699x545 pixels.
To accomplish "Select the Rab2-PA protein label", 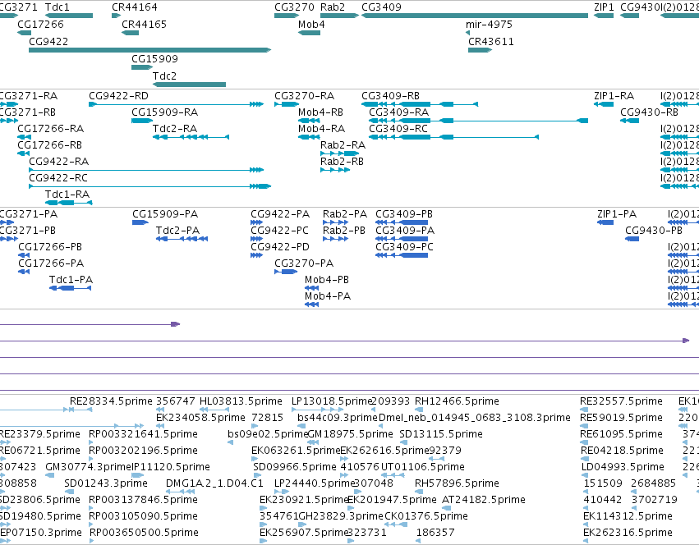I will pyautogui.click(x=345, y=214).
